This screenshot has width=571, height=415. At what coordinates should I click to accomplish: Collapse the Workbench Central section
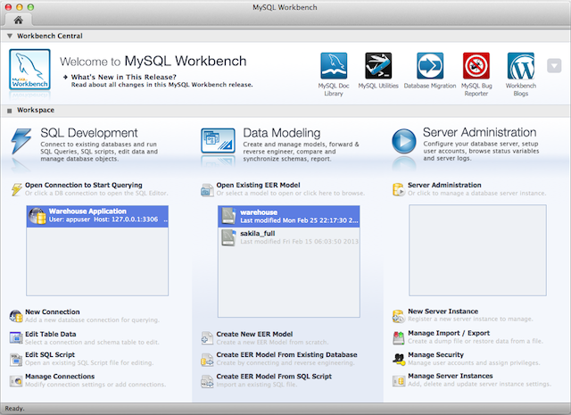(9, 37)
